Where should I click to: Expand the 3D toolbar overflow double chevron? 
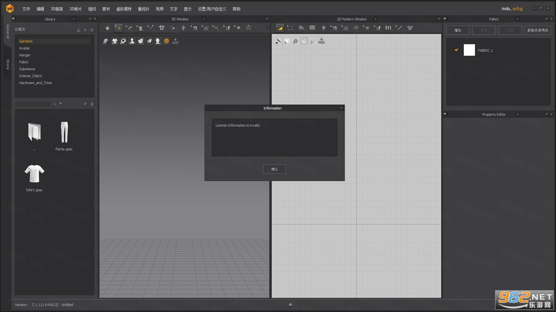pyautogui.click(x=267, y=28)
